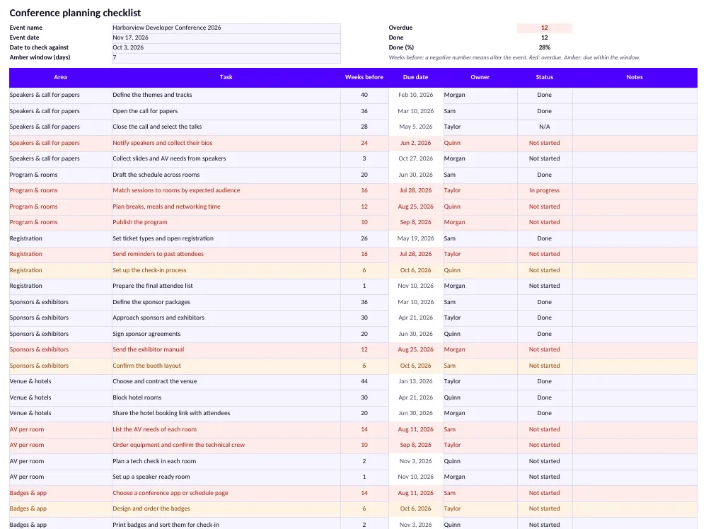The height and width of the screenshot is (529, 706).
Task: Select the Owner column header
Action: (480, 77)
